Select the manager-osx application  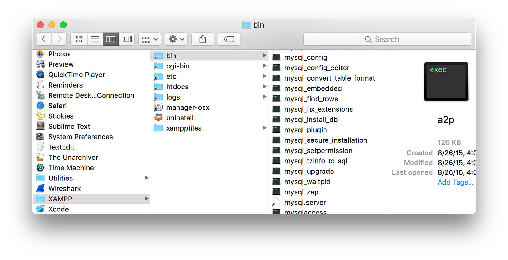210,107
